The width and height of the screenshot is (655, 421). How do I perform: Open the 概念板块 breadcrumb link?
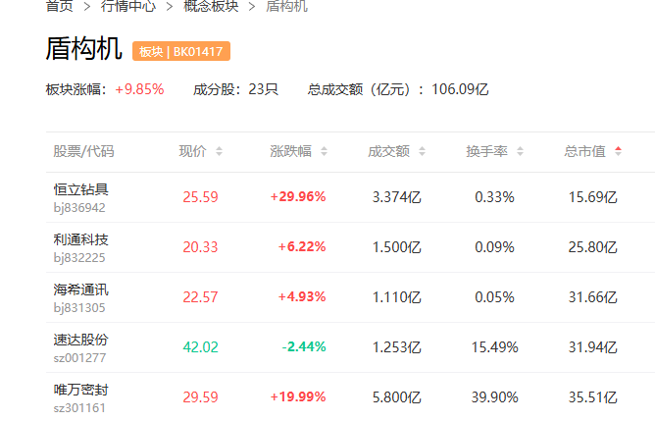coord(211,6)
